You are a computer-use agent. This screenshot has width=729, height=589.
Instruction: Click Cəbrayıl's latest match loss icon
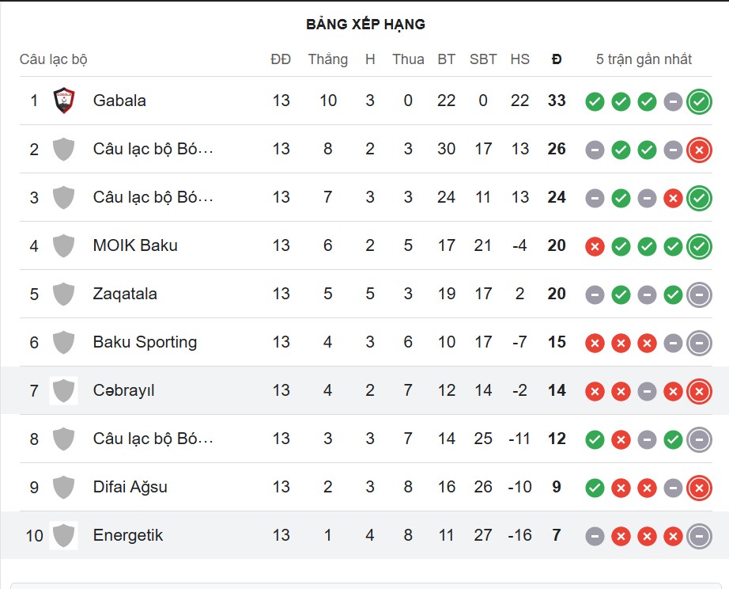coord(699,391)
